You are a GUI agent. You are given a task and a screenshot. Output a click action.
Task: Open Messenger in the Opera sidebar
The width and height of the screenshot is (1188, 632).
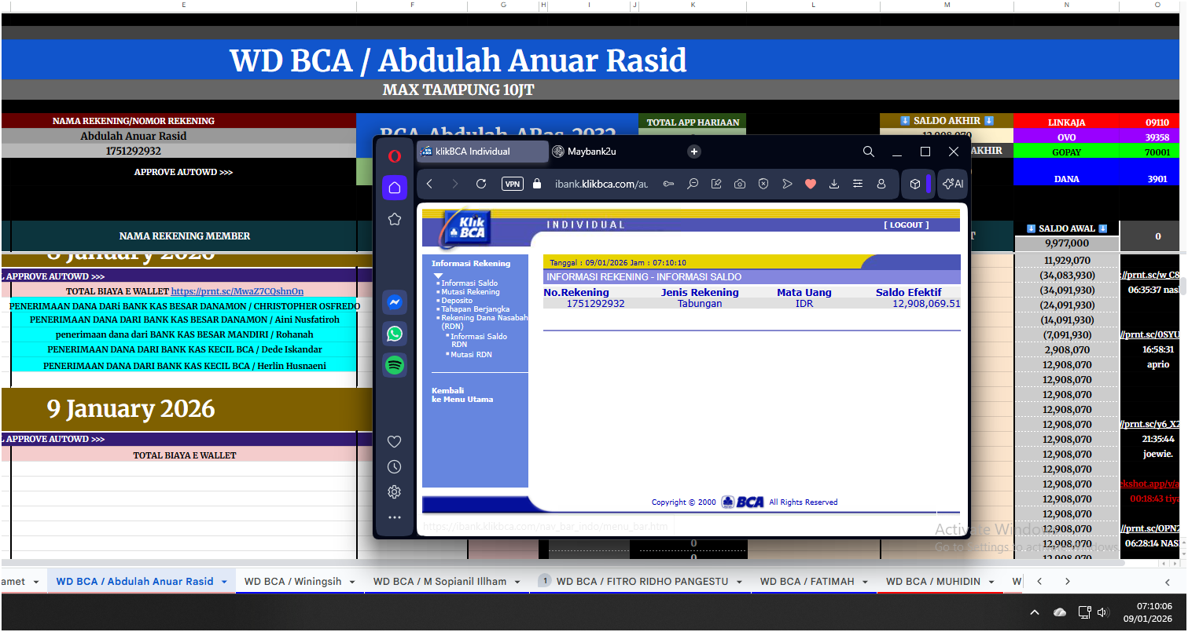pos(395,302)
